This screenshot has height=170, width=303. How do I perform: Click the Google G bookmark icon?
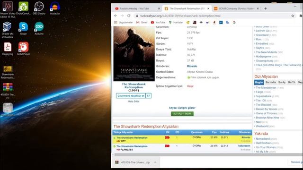(234, 22)
